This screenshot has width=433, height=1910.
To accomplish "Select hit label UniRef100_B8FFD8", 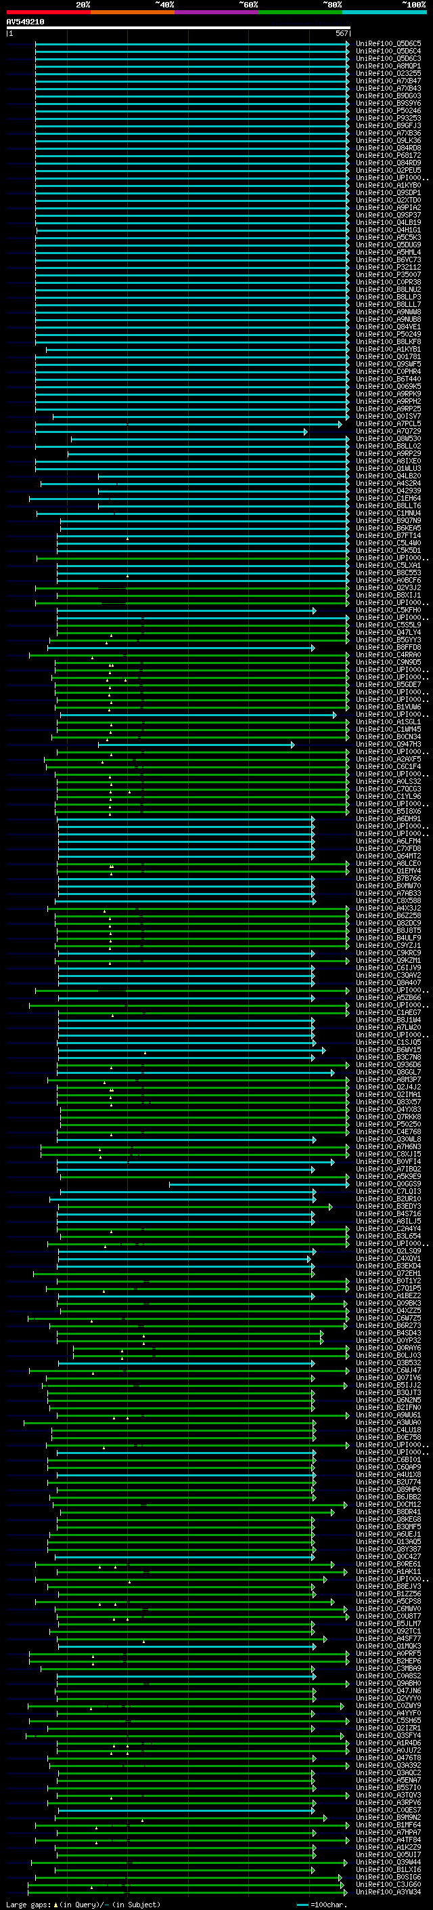I will point(388,648).
